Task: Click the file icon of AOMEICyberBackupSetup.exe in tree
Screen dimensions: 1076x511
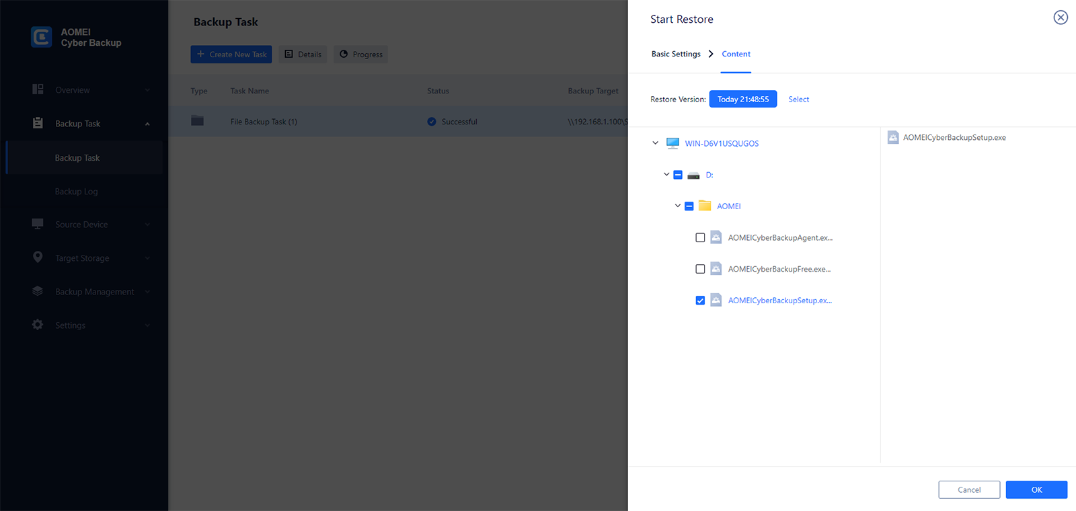Action: pyautogui.click(x=716, y=301)
